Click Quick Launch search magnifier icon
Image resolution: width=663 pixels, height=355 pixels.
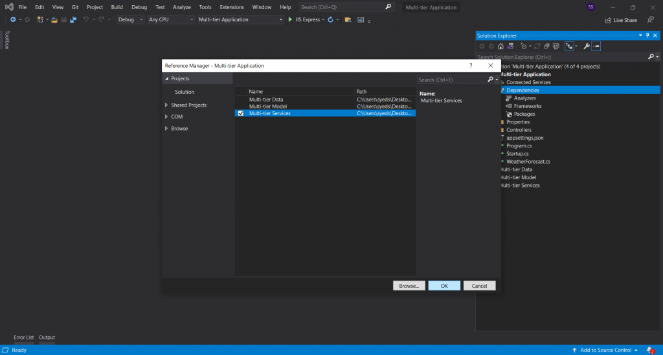click(x=388, y=6)
